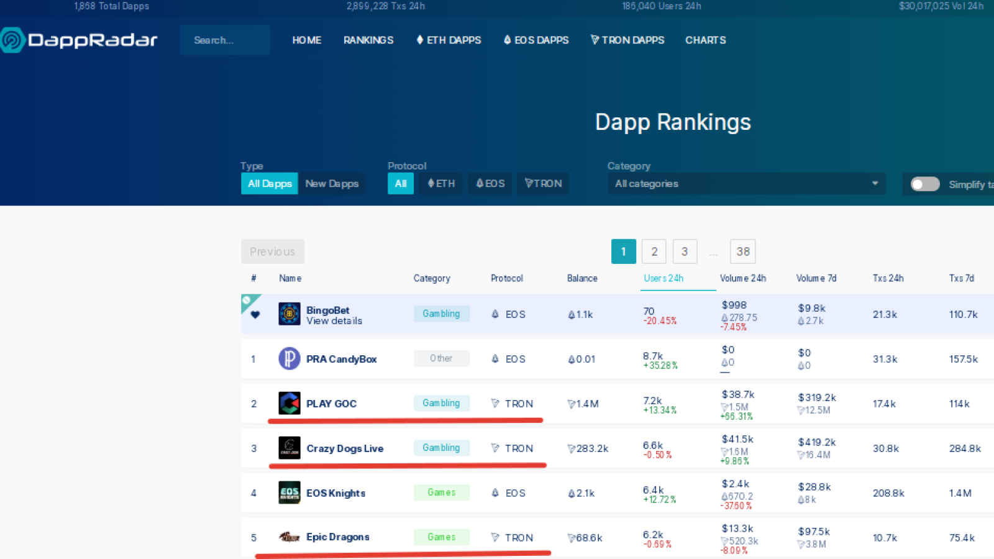Go to page 38 of rankings
The height and width of the screenshot is (559, 994).
pos(743,252)
